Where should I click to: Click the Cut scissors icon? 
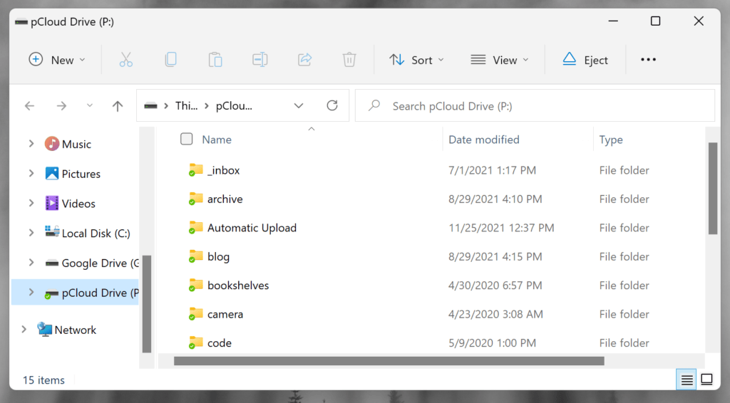[125, 60]
